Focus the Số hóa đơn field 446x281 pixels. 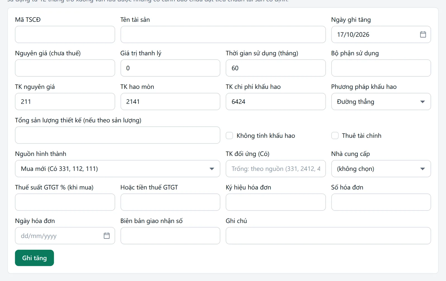point(381,202)
